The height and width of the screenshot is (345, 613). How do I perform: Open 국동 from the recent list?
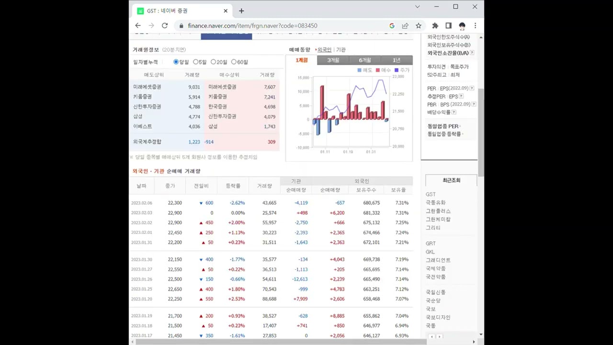tap(431, 325)
